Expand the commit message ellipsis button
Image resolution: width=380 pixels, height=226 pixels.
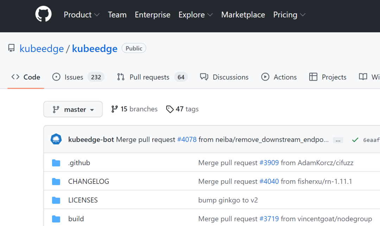(338, 140)
